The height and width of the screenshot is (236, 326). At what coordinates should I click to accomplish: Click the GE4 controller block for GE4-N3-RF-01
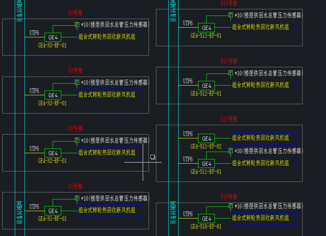(53, 95)
